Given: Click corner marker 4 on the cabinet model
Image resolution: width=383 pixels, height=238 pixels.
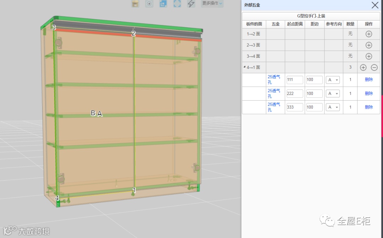Looking at the screenshot, I should pos(57,198).
